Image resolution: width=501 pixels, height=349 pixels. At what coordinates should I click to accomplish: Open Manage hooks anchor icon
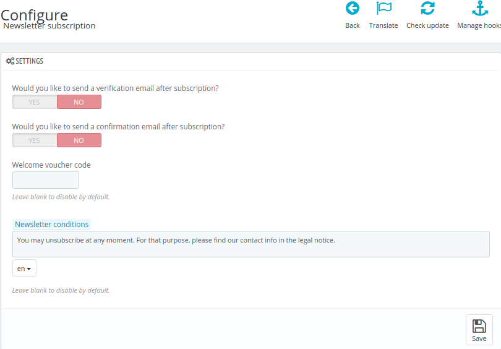480,8
